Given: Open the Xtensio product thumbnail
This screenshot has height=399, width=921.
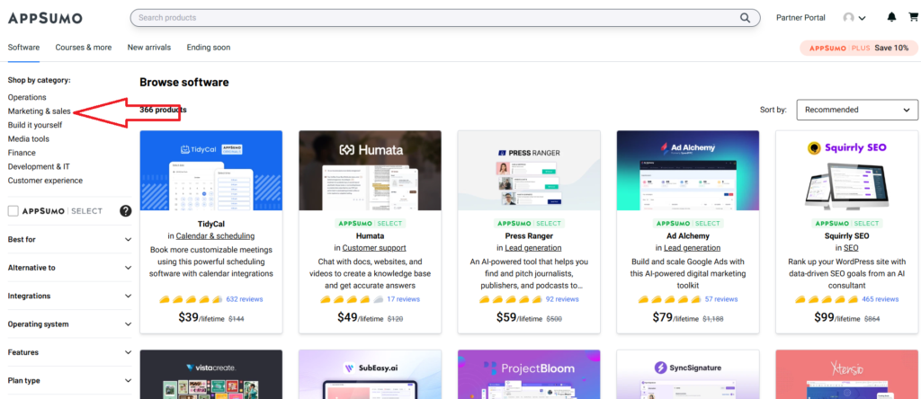Looking at the screenshot, I should pos(846,375).
